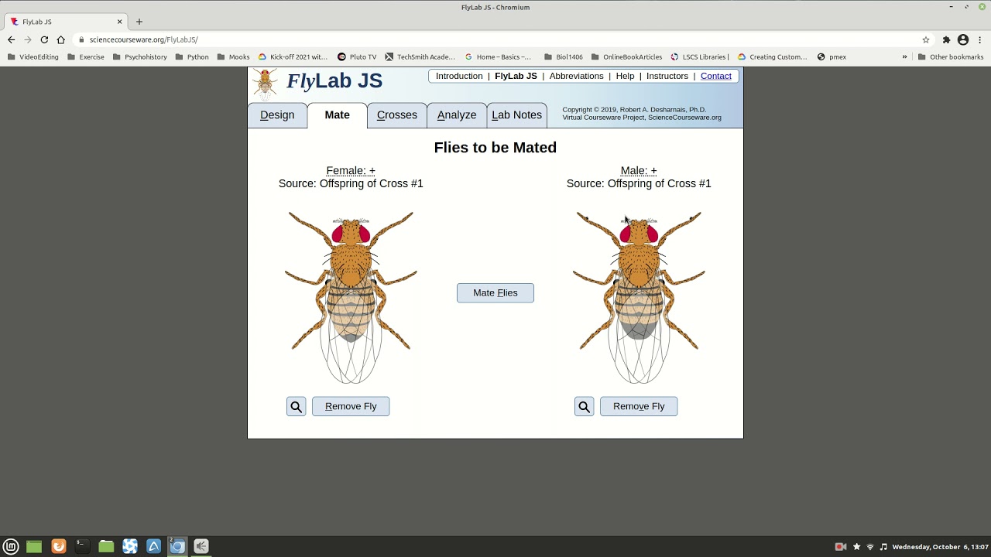Click the FlyLab fly logo icon
Viewport: 991px width, 557px height.
[265, 83]
